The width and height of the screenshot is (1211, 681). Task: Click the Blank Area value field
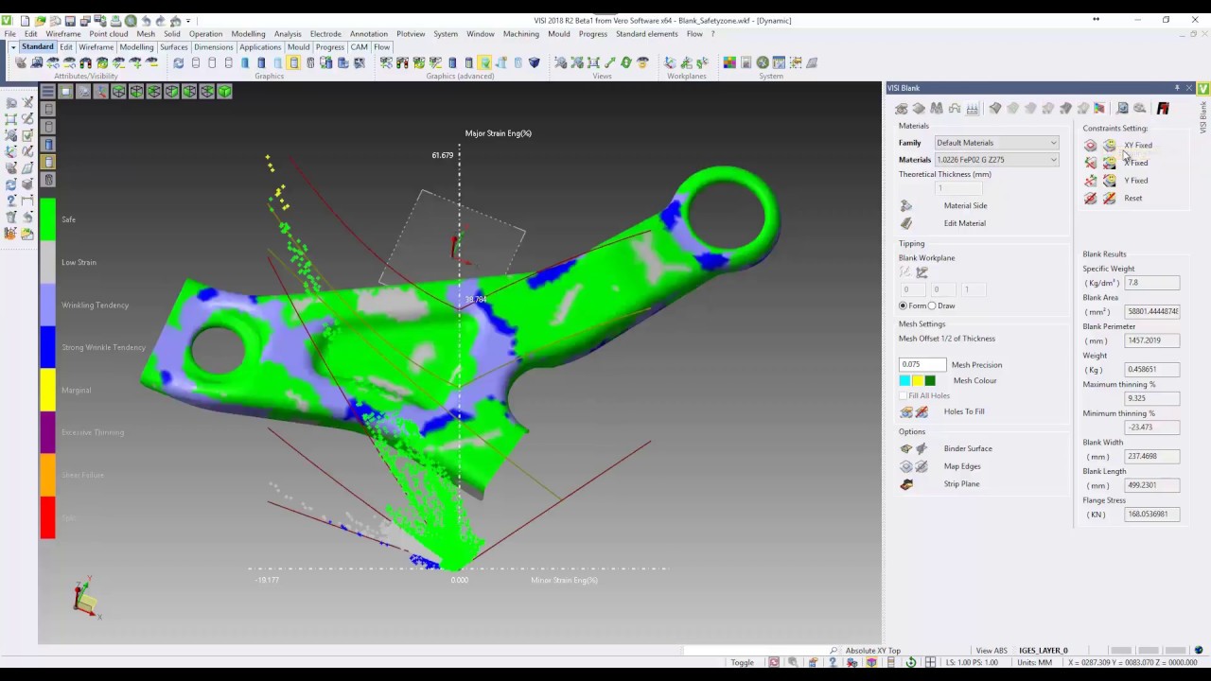(1152, 311)
